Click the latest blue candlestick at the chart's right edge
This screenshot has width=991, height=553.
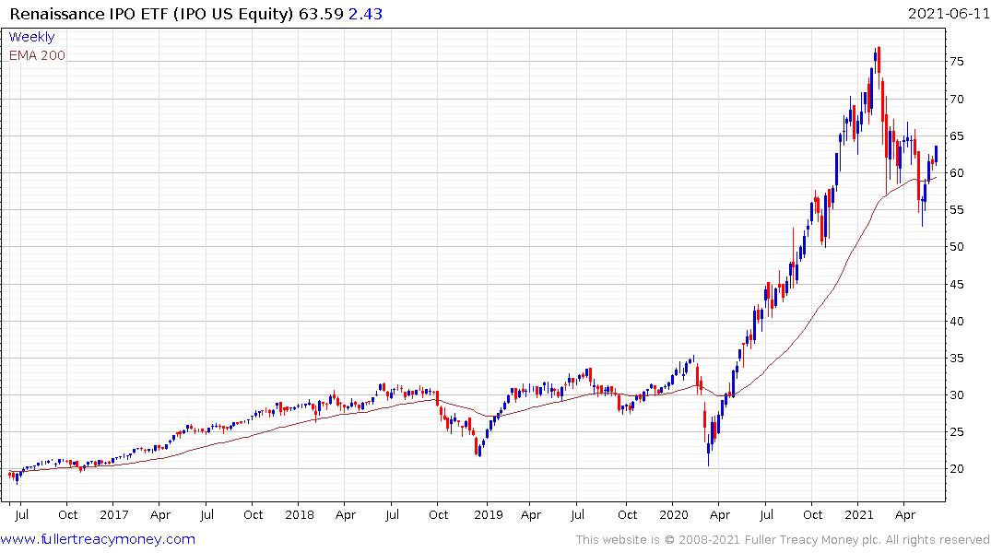click(x=936, y=156)
